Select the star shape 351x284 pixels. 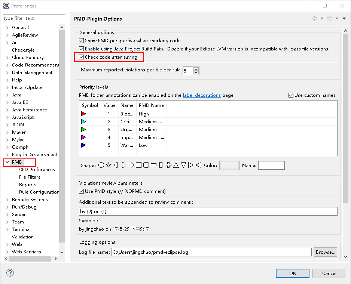[109, 165]
